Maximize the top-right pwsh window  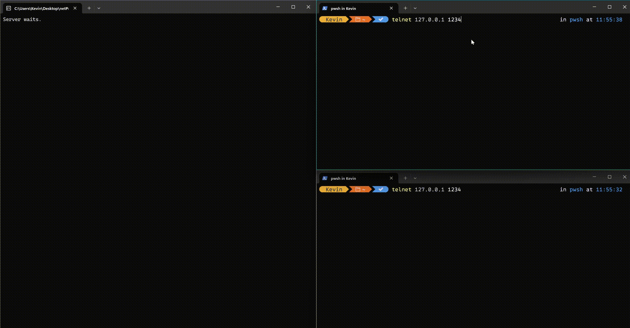tap(610, 7)
